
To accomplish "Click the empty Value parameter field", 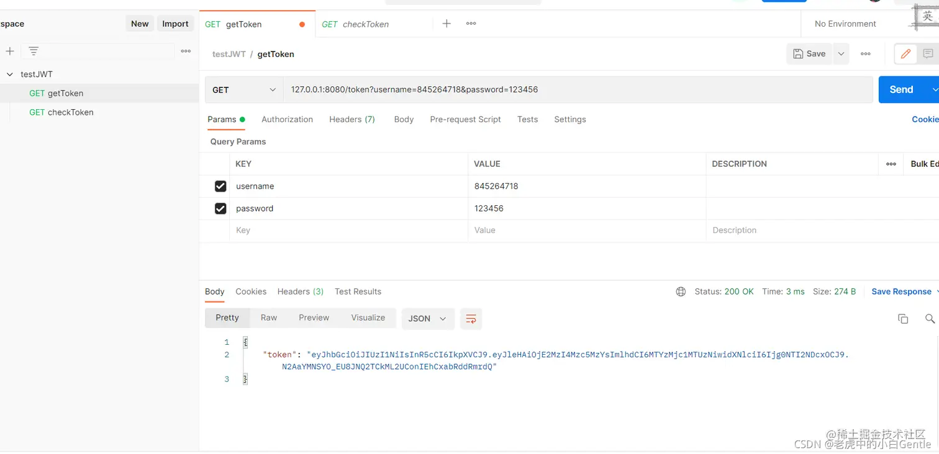I will pos(587,230).
